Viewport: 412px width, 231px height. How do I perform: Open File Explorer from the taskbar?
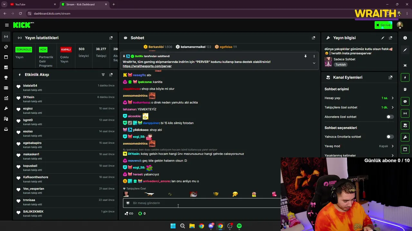coord(192,226)
